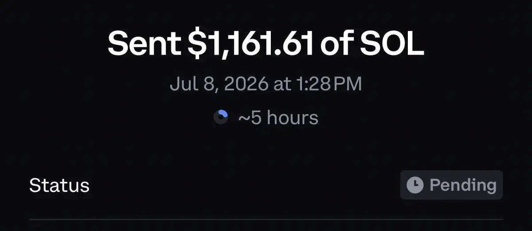Click the blue progress pie icon
The width and height of the screenshot is (532, 231).
221,118
